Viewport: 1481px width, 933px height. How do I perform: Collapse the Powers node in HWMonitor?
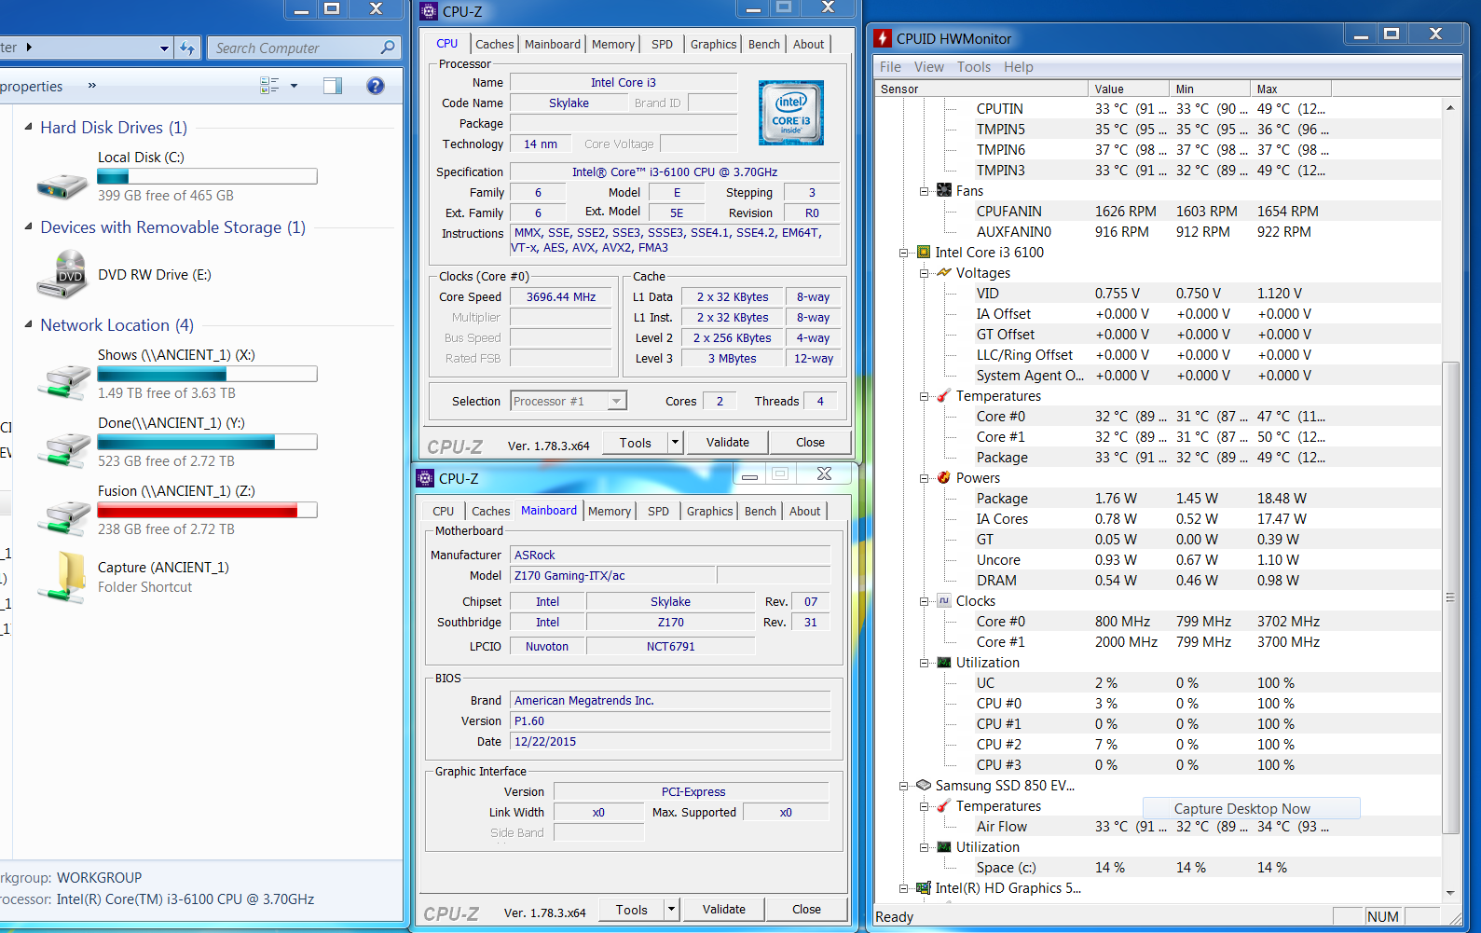pyautogui.click(x=925, y=478)
